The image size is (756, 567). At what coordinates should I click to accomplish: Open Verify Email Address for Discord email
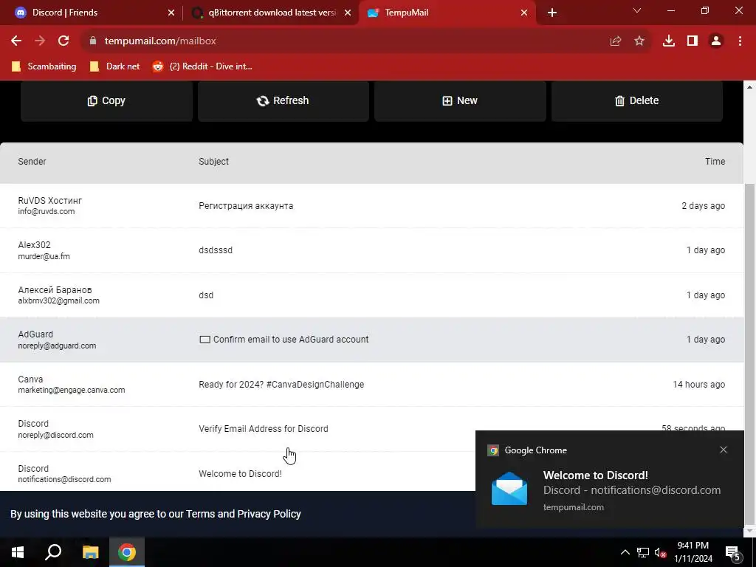(264, 429)
